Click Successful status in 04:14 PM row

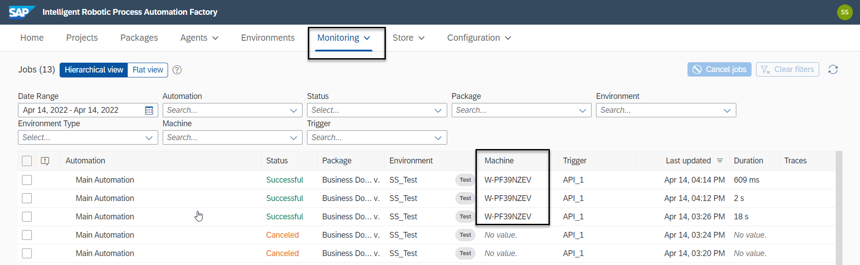tap(285, 180)
